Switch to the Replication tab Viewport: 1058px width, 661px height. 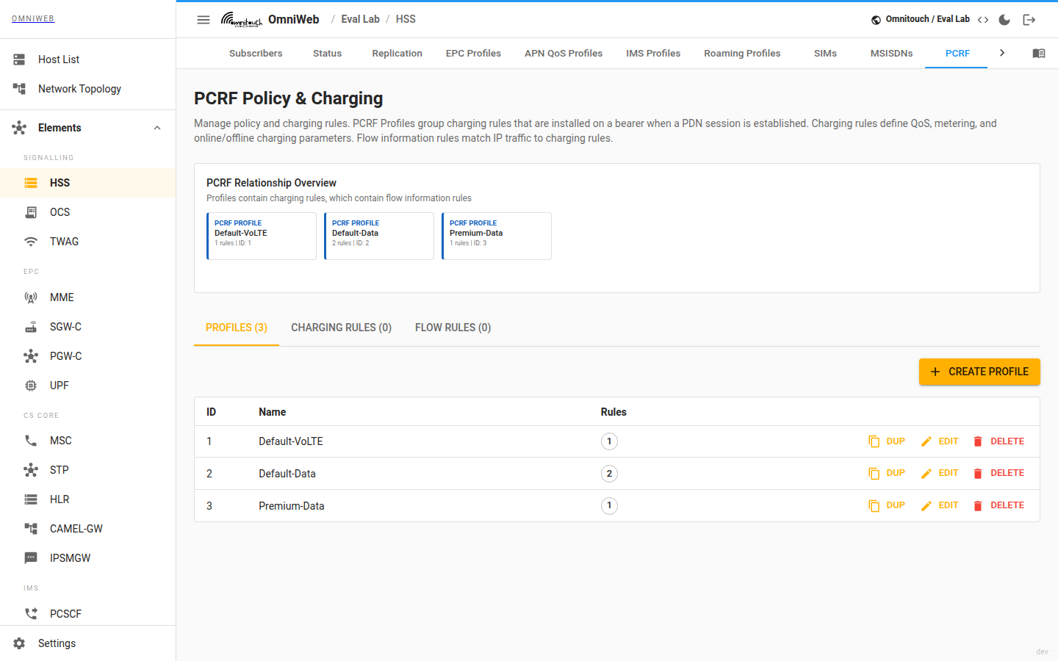397,54
